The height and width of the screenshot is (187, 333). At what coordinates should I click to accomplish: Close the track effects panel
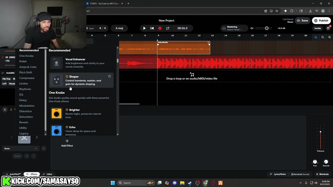pyautogui.click(x=5, y=110)
